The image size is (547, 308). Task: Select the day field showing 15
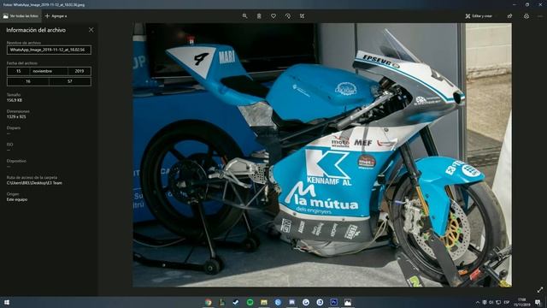point(18,71)
